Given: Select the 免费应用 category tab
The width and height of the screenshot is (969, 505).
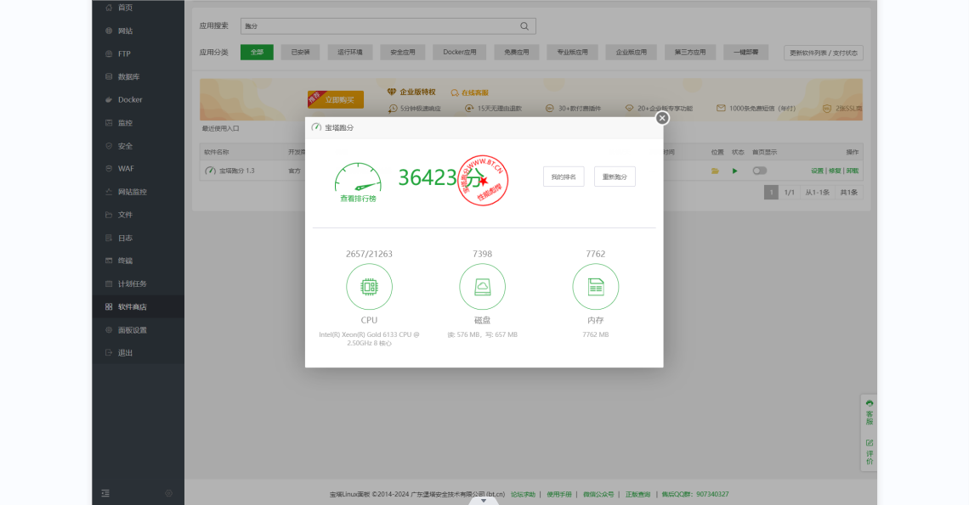Looking at the screenshot, I should point(517,53).
